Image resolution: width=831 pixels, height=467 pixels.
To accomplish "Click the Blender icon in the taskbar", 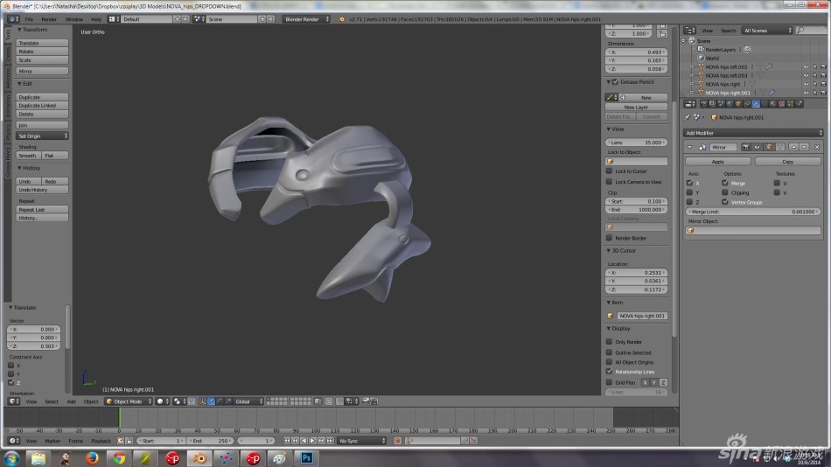I will tap(199, 458).
